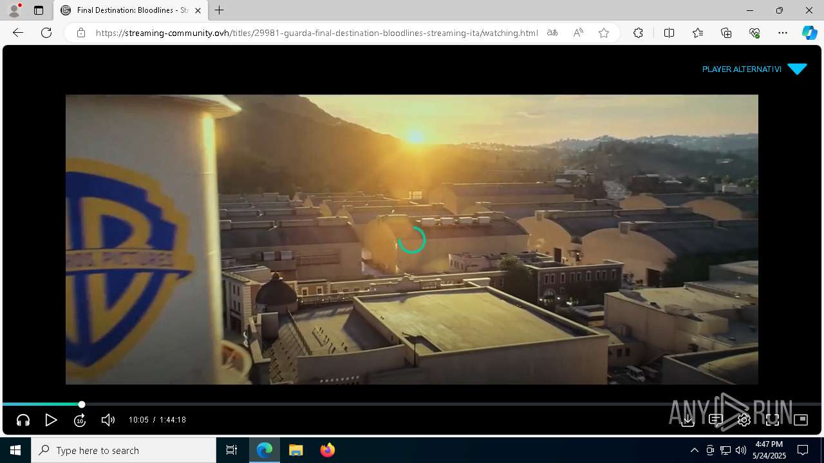
Task: Open a new browser tab
Action: pos(220,10)
